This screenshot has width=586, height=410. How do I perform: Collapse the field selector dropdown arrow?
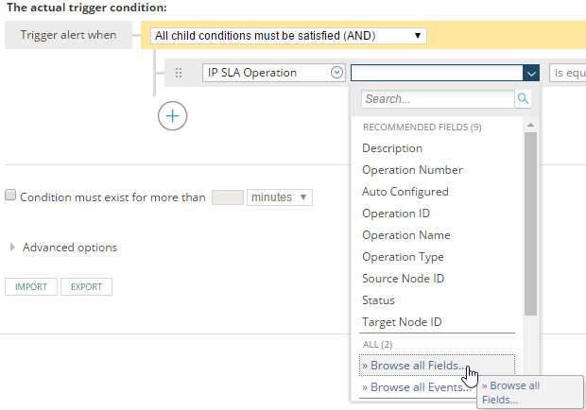pyautogui.click(x=530, y=73)
